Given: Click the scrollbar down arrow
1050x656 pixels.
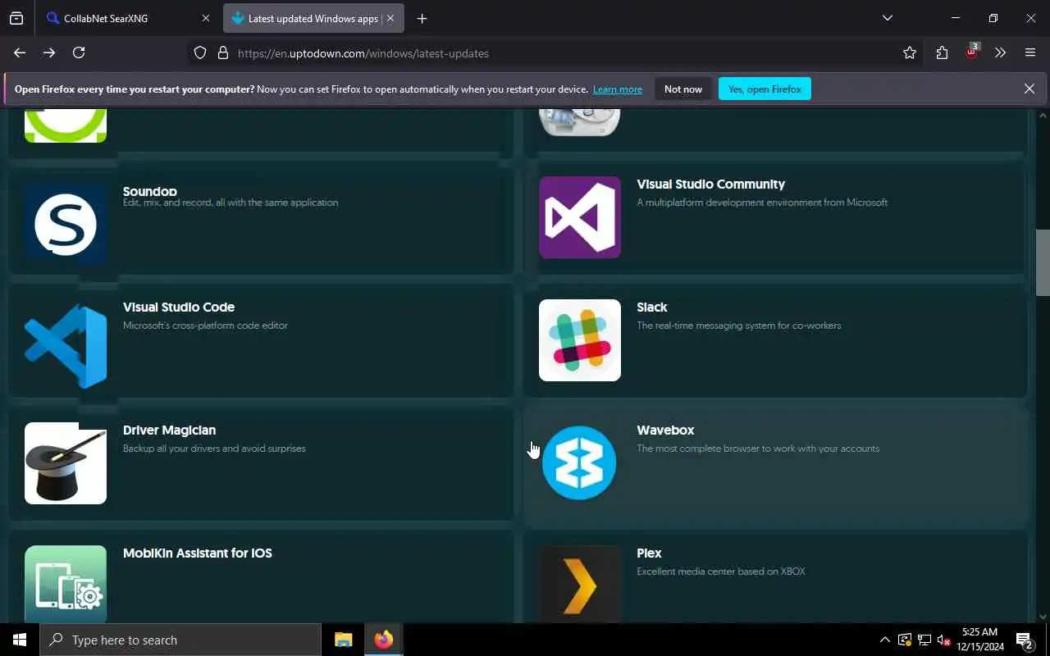Looking at the screenshot, I should click(1043, 617).
